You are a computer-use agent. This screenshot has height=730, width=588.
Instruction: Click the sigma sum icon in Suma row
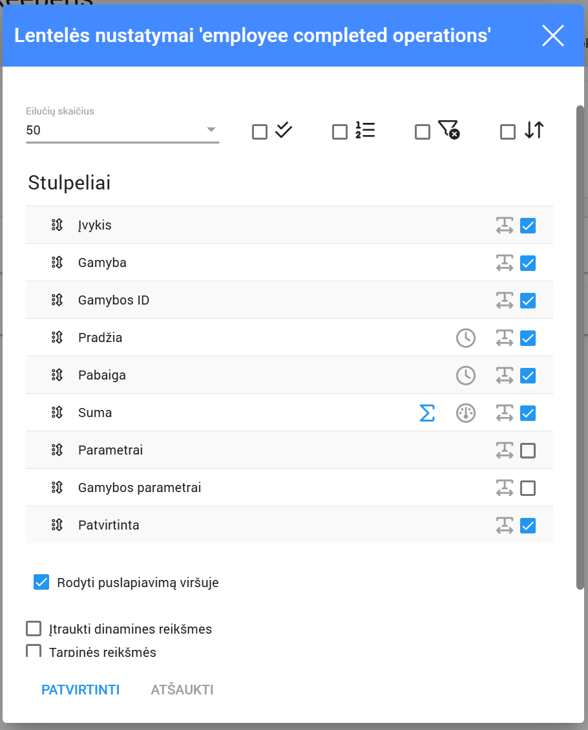click(427, 413)
